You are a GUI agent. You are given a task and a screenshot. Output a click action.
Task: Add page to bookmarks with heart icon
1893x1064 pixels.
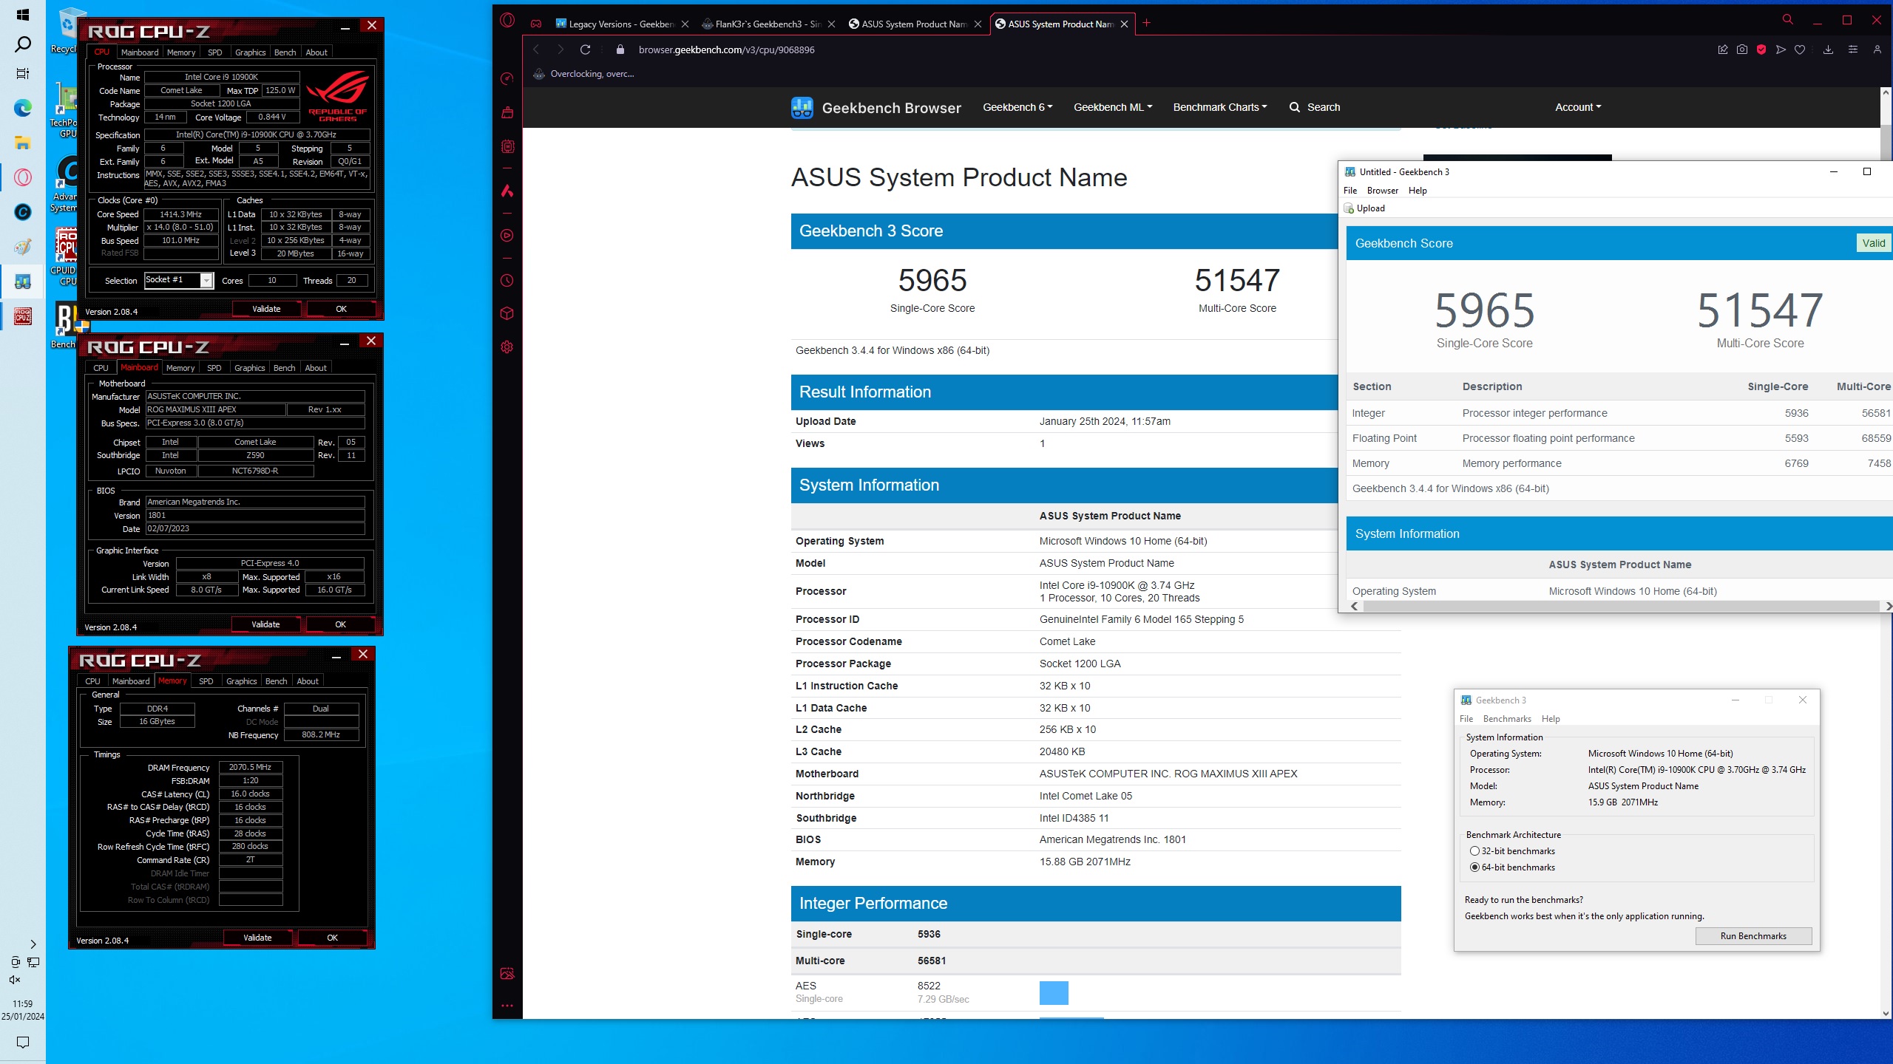point(1800,50)
